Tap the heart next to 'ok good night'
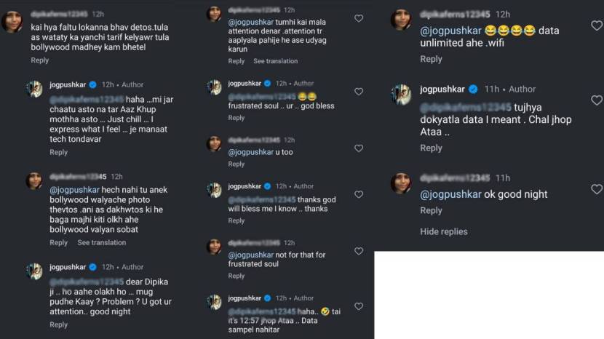The width and height of the screenshot is (604, 339). click(597, 188)
